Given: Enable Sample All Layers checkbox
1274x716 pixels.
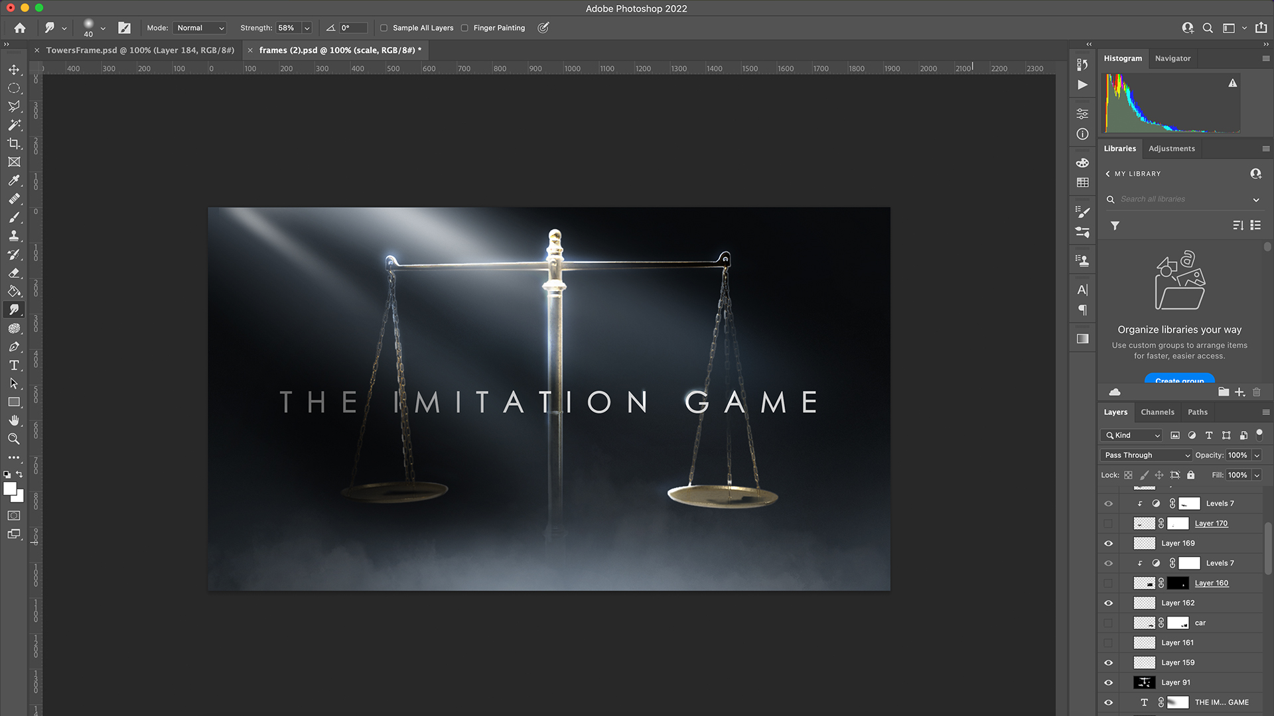Looking at the screenshot, I should [x=384, y=28].
